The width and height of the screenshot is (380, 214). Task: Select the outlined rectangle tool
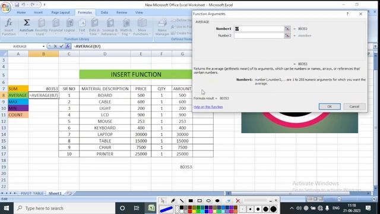(x=199, y=201)
